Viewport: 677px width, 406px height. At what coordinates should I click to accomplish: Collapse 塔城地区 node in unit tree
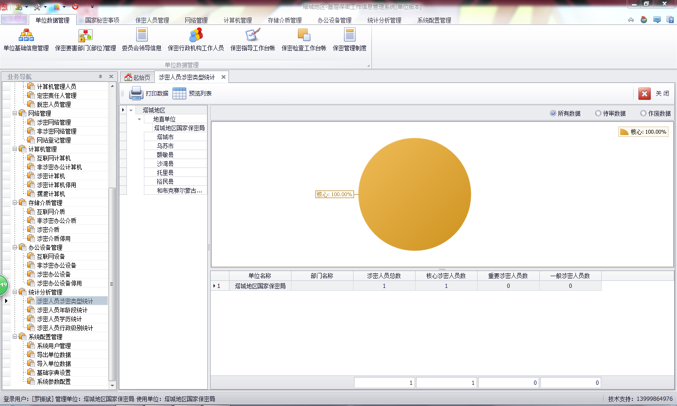click(131, 111)
